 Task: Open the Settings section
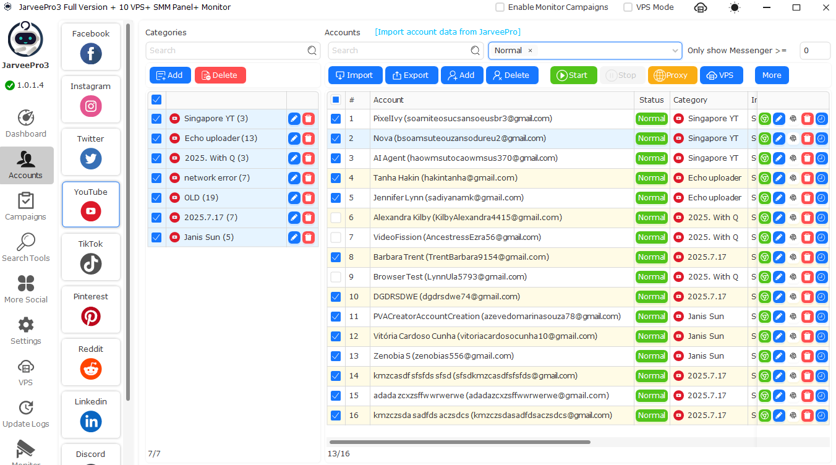26,331
